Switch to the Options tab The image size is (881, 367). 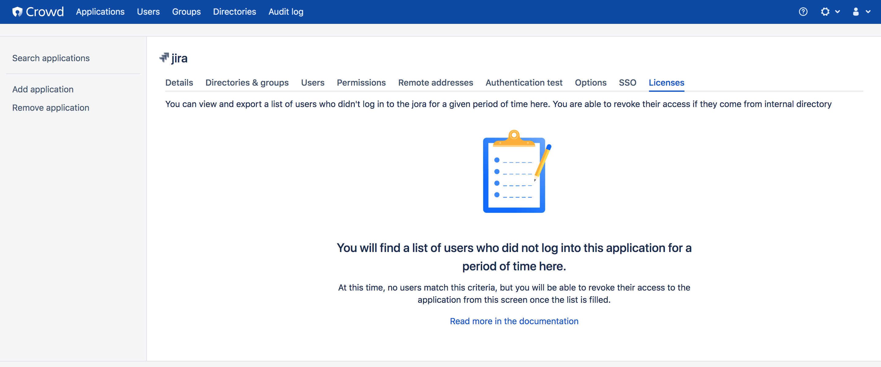coord(590,83)
